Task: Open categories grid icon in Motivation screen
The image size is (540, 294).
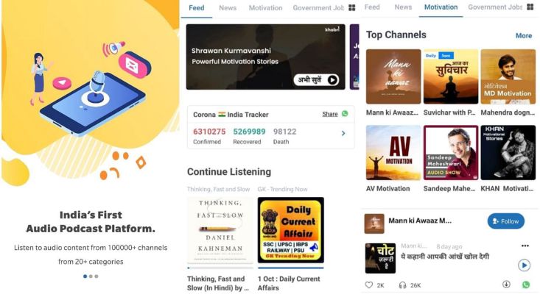Action: 530,7
